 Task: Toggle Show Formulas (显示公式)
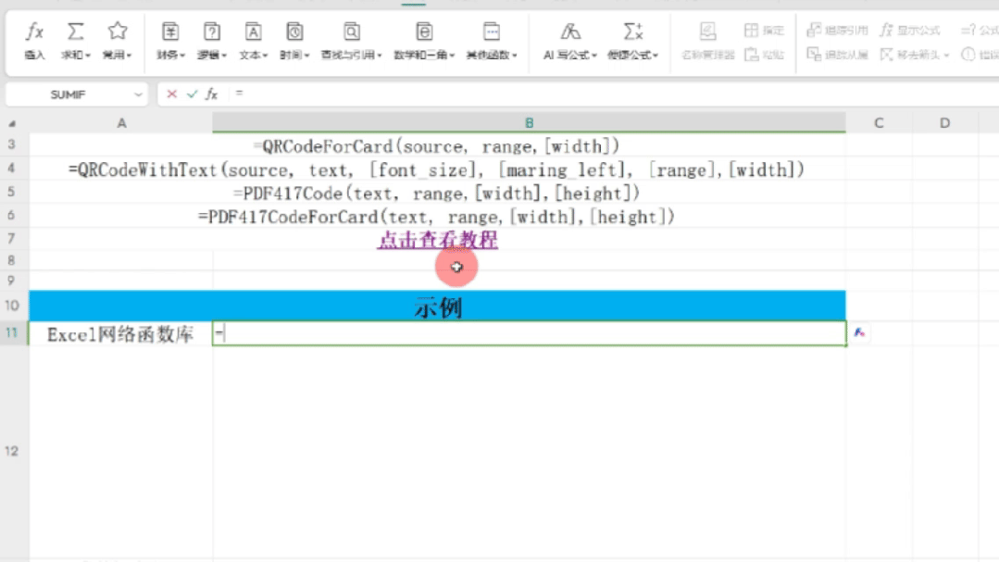pyautogui.click(x=910, y=30)
